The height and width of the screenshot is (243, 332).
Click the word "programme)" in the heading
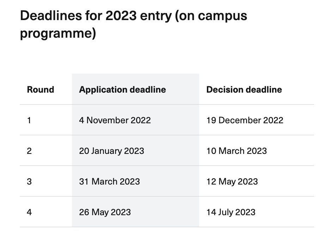click(x=58, y=34)
